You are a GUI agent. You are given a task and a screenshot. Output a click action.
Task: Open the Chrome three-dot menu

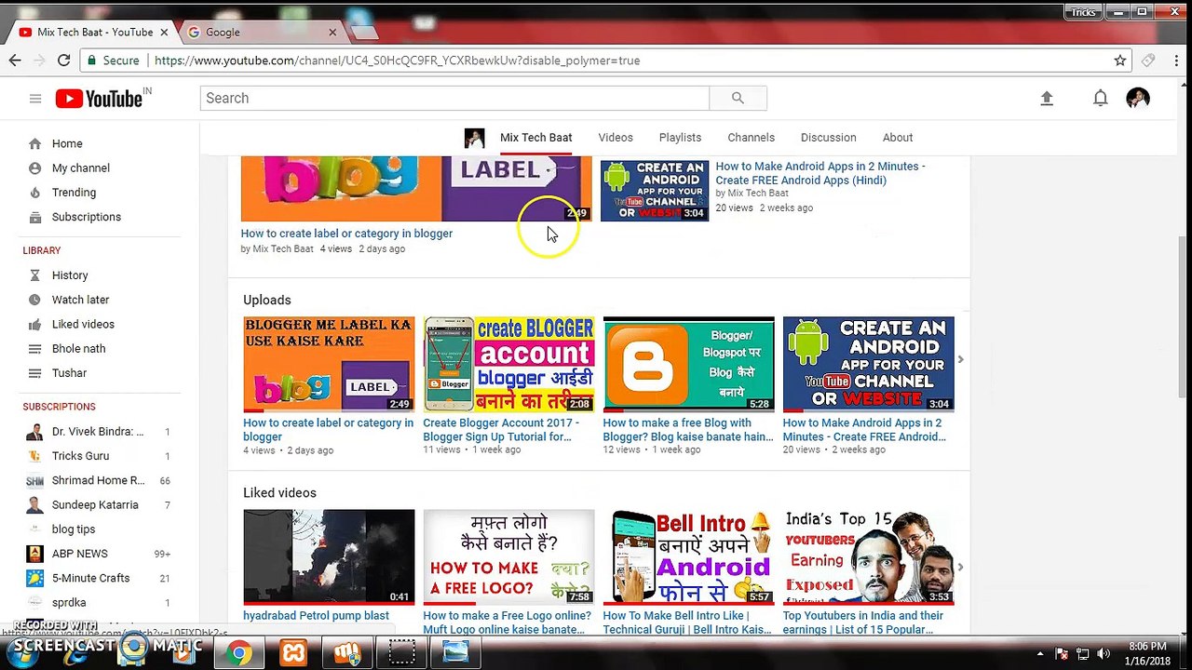coord(1175,60)
